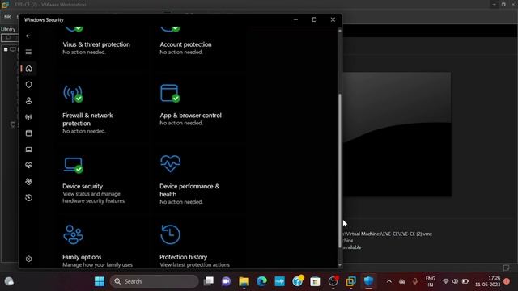Open Family options heading
518x291 pixels.
pos(82,257)
